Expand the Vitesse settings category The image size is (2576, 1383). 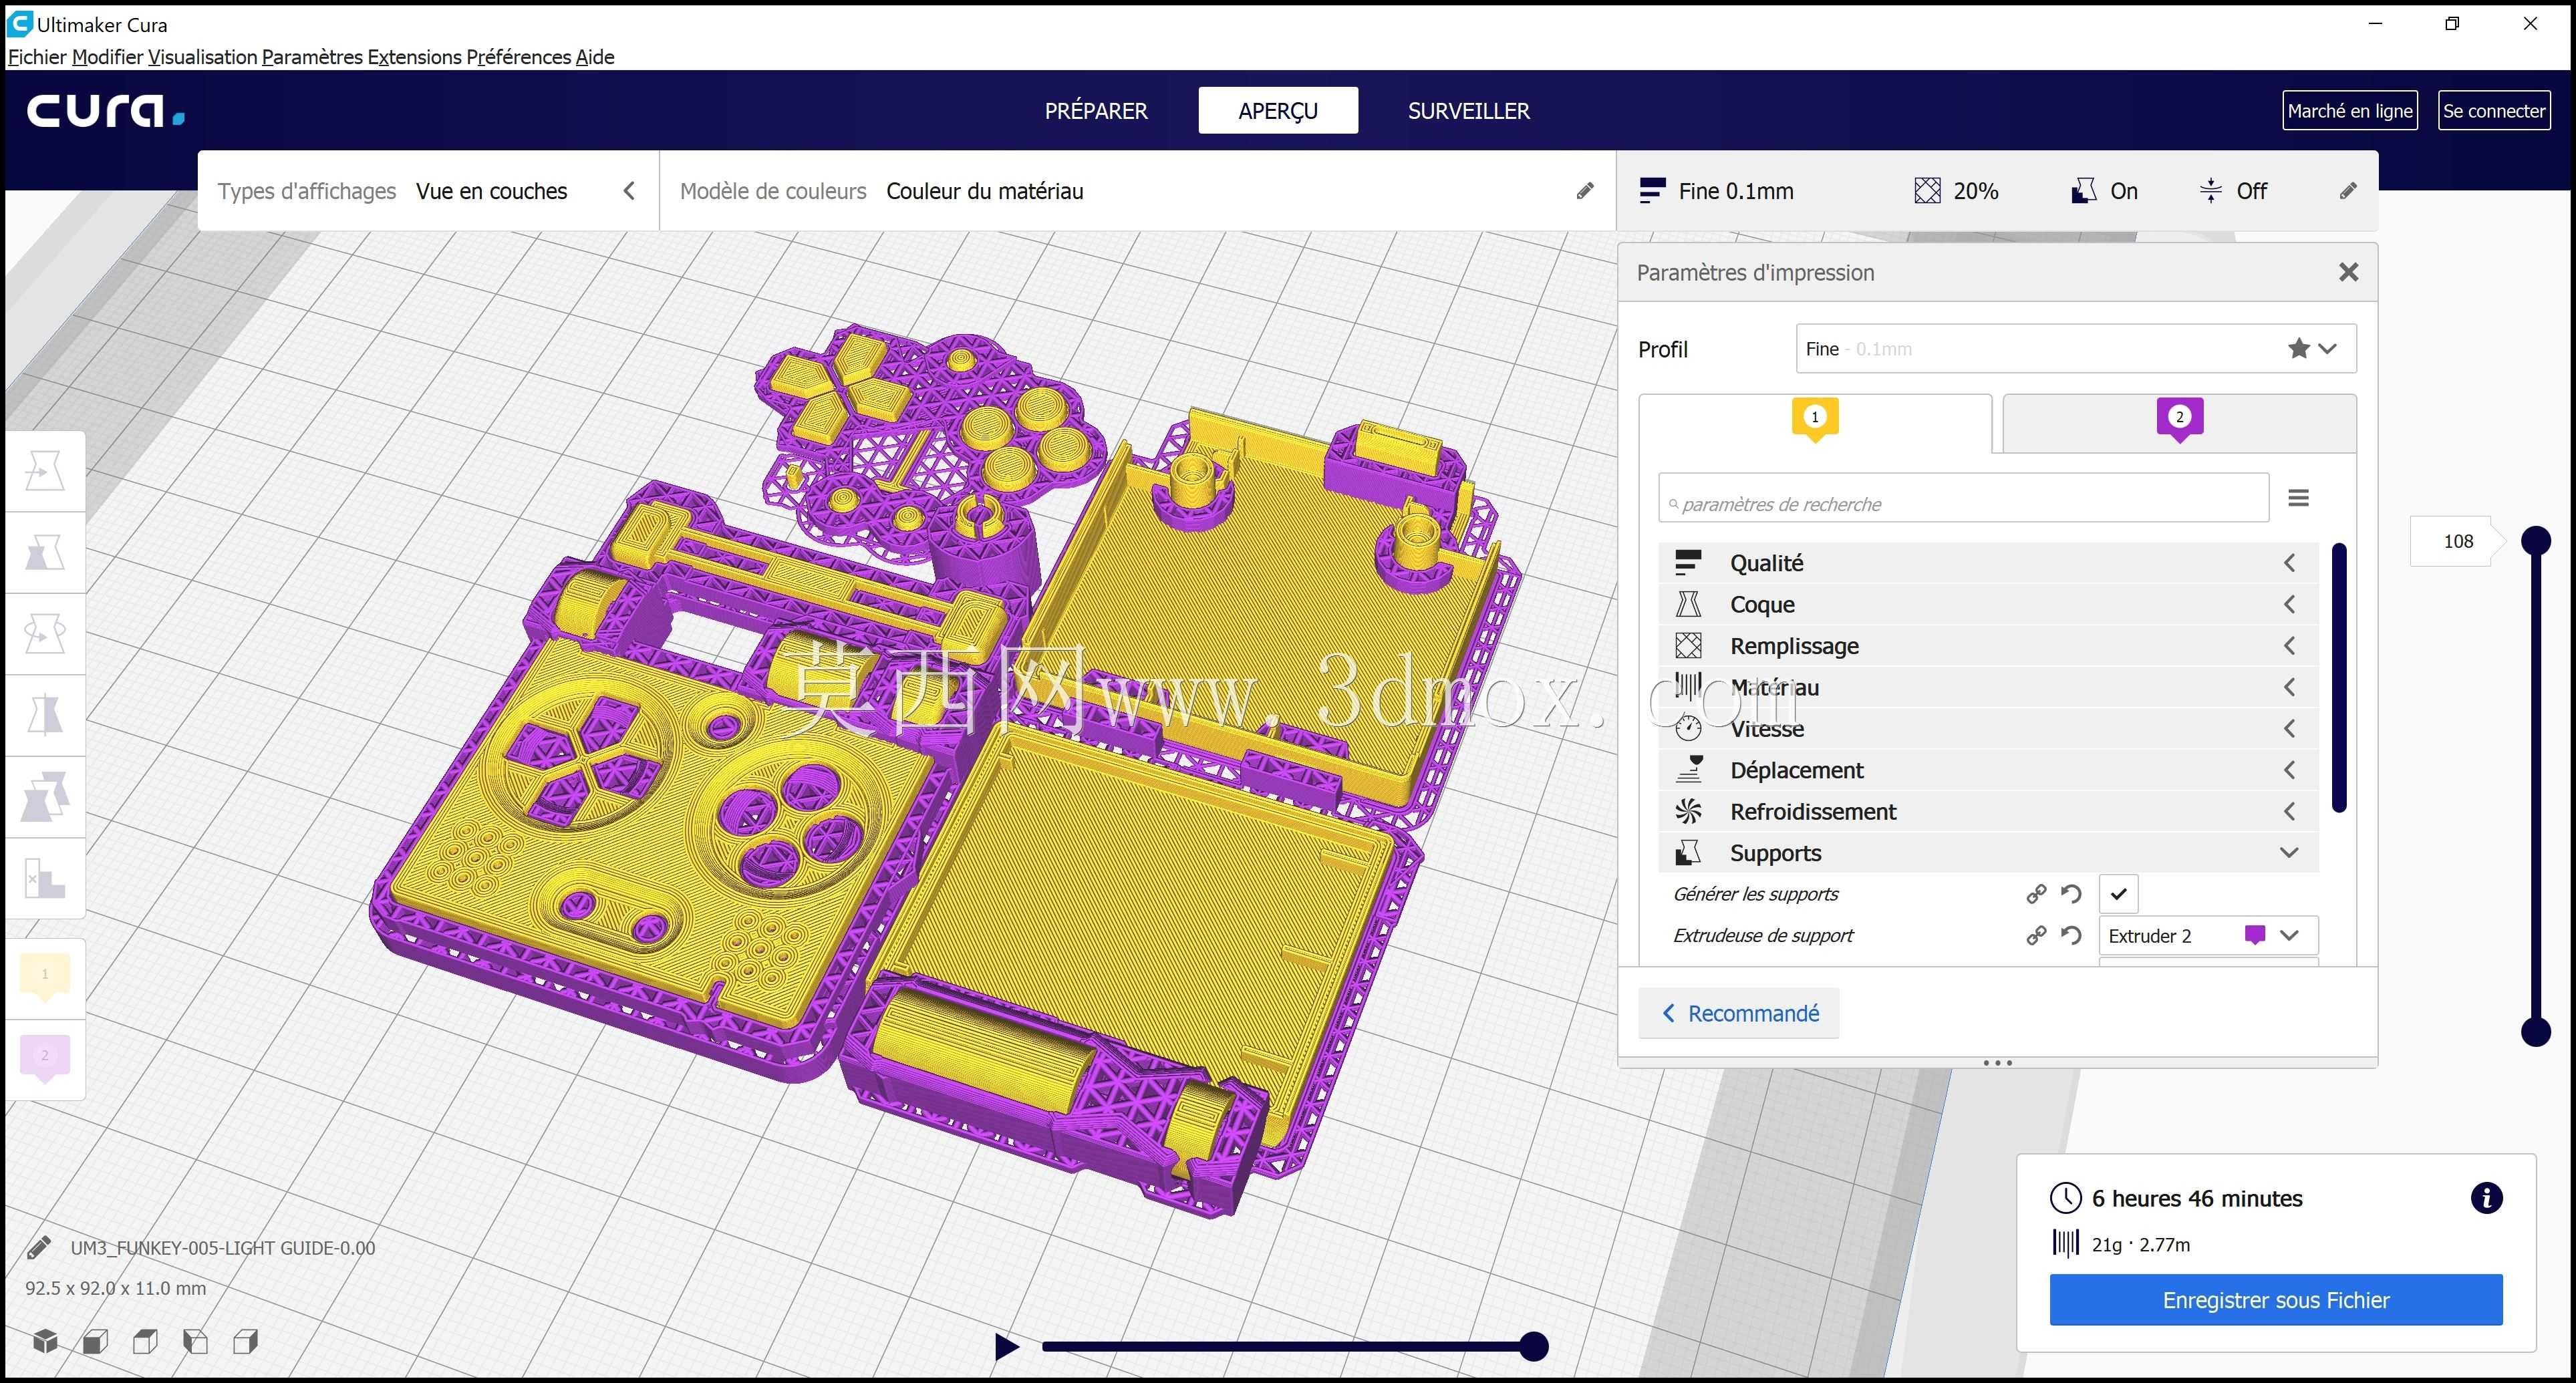1988,729
